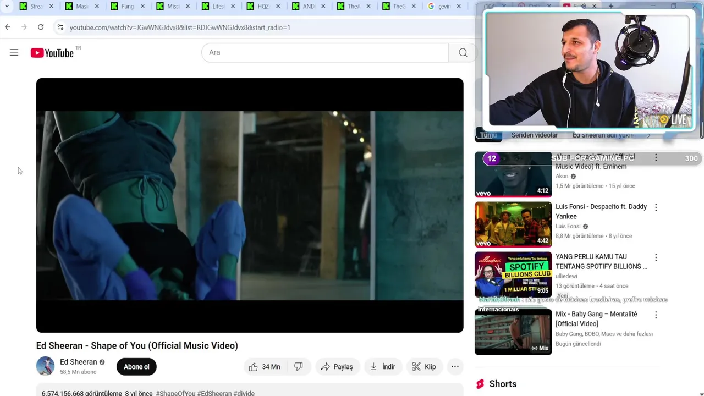Close the Fung browser tab
This screenshot has width=704, height=396.
[x=143, y=7]
